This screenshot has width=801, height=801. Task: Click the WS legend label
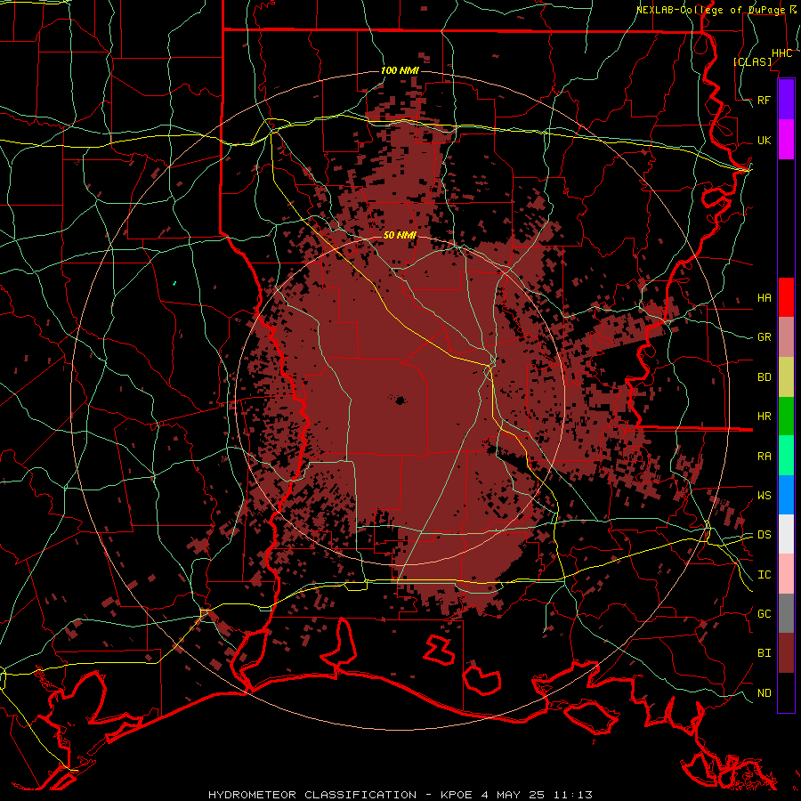[765, 496]
